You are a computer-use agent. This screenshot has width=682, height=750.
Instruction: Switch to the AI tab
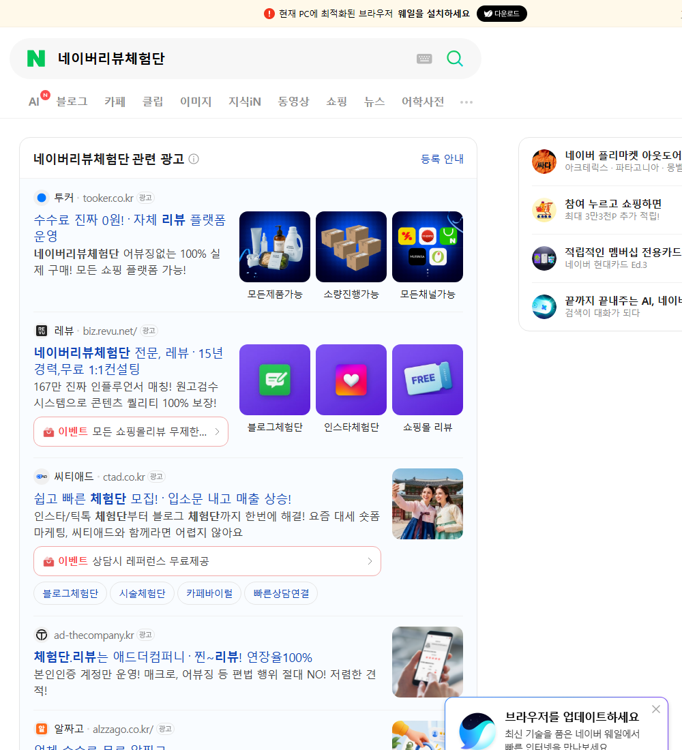coord(35,102)
